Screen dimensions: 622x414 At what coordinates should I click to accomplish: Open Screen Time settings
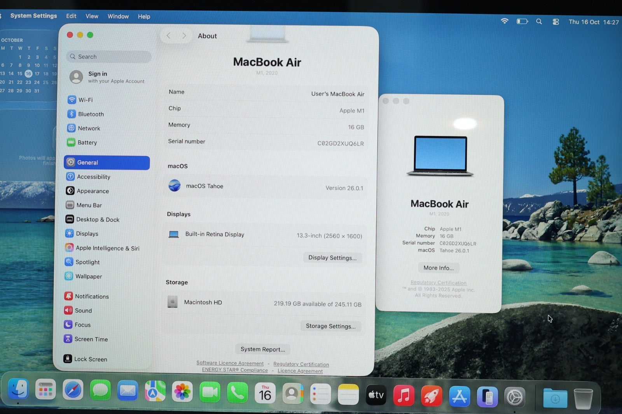(91, 339)
